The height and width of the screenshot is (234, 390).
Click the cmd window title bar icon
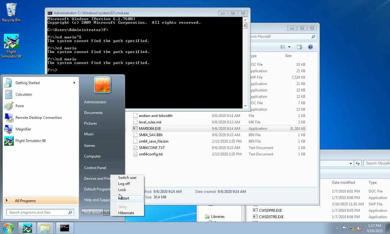coord(50,13)
